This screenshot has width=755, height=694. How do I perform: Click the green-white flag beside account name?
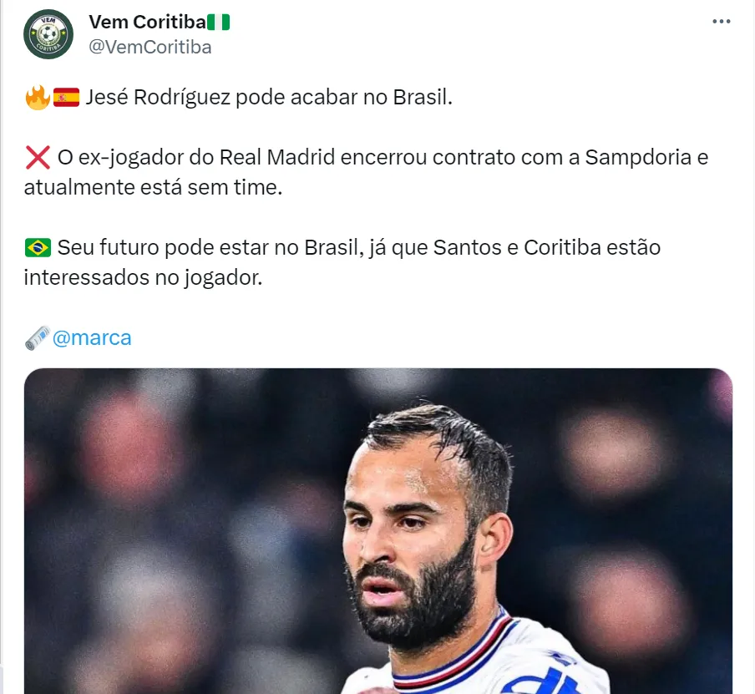pyautogui.click(x=218, y=23)
